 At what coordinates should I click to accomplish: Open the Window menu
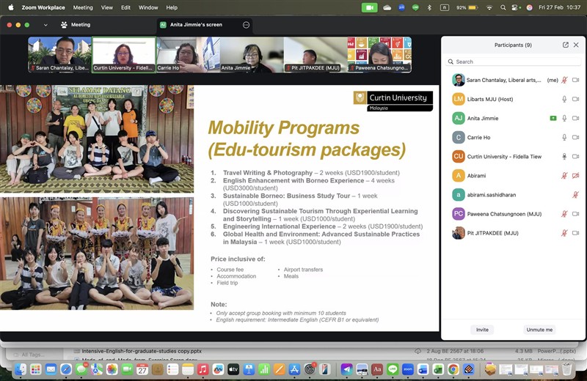pyautogui.click(x=148, y=7)
